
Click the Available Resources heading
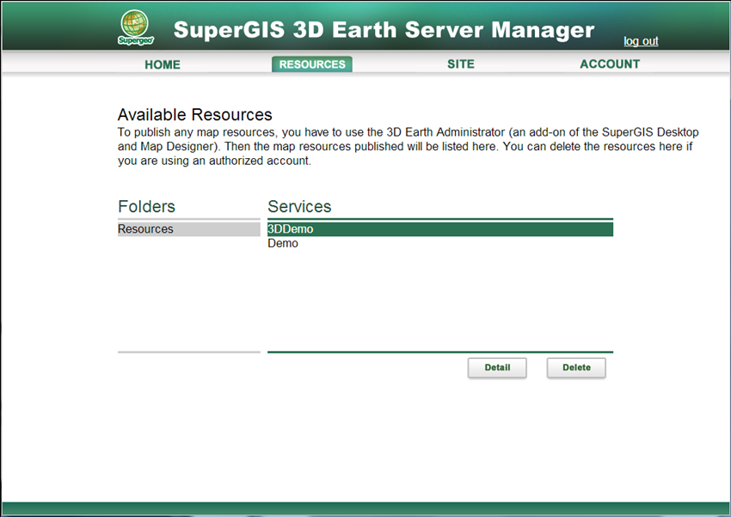[x=195, y=114]
